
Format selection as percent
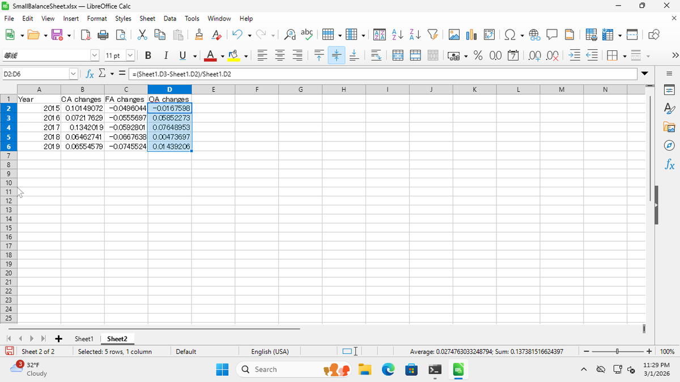478,55
